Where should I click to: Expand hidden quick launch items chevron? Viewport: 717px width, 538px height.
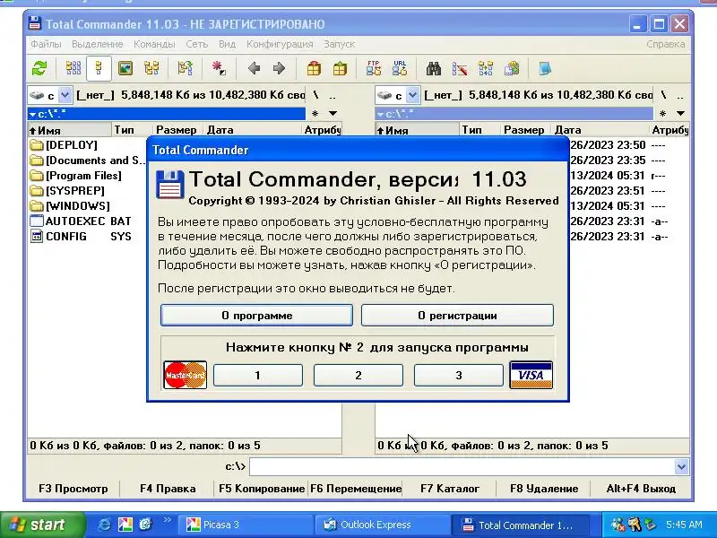click(x=167, y=519)
